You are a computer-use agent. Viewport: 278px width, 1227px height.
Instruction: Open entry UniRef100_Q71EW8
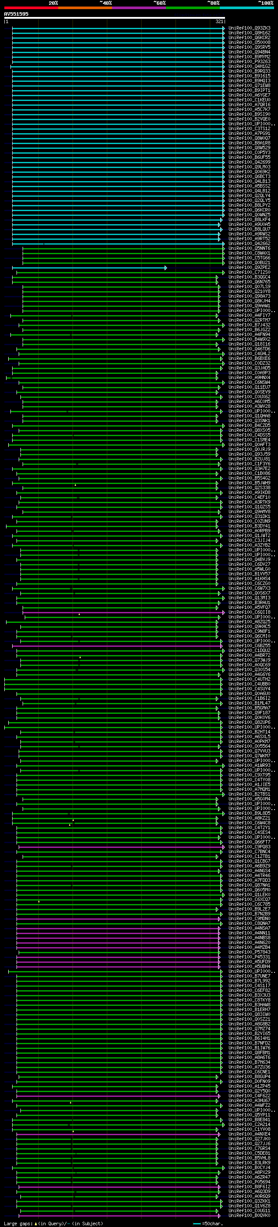click(249, 86)
